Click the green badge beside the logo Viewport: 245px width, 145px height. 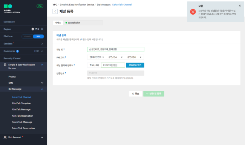pos(40,6)
